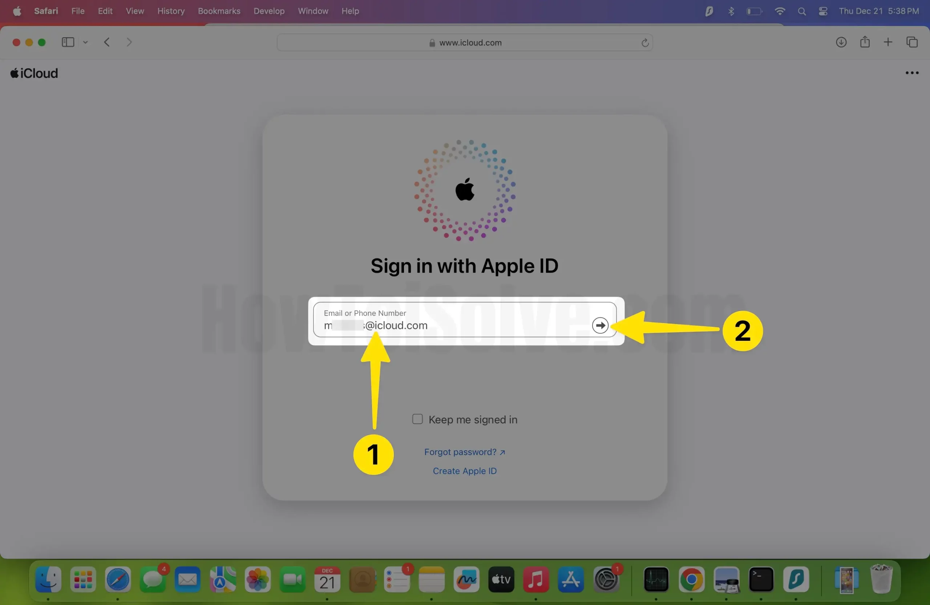Click the date and time in menu bar
Screen dimensions: 930x605
pyautogui.click(x=879, y=11)
